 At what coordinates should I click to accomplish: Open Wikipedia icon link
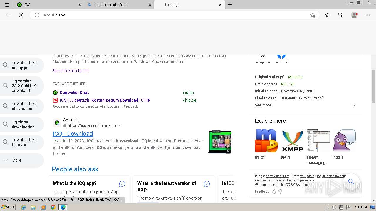click(x=263, y=59)
